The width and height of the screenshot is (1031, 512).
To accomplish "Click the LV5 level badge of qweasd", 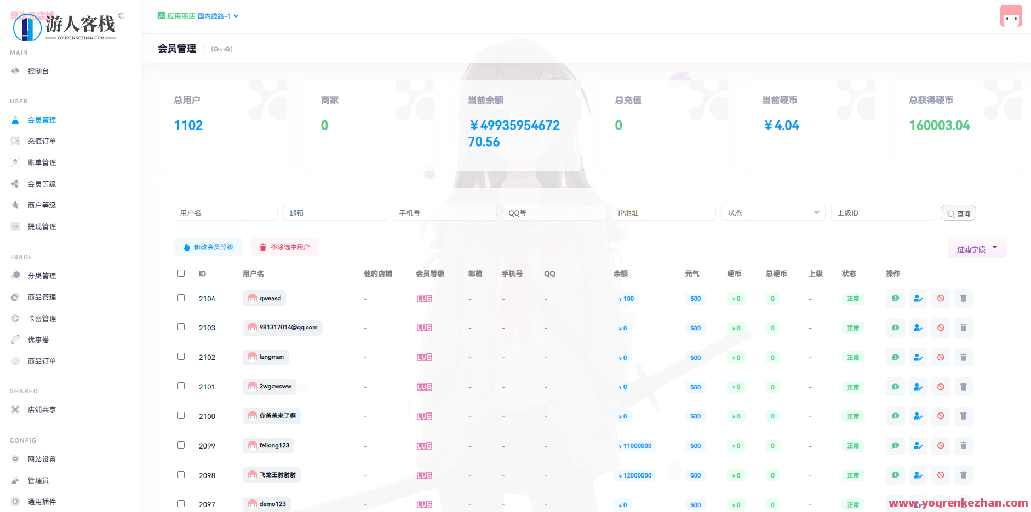I will click(424, 299).
